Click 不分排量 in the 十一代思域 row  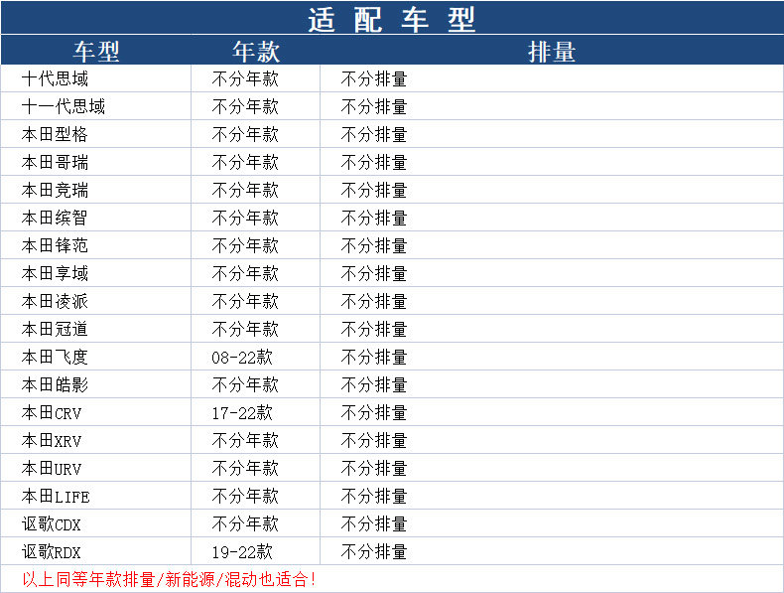[374, 106]
